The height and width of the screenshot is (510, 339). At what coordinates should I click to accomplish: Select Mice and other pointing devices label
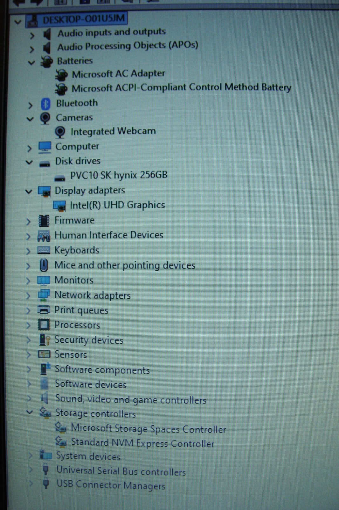[x=125, y=265]
